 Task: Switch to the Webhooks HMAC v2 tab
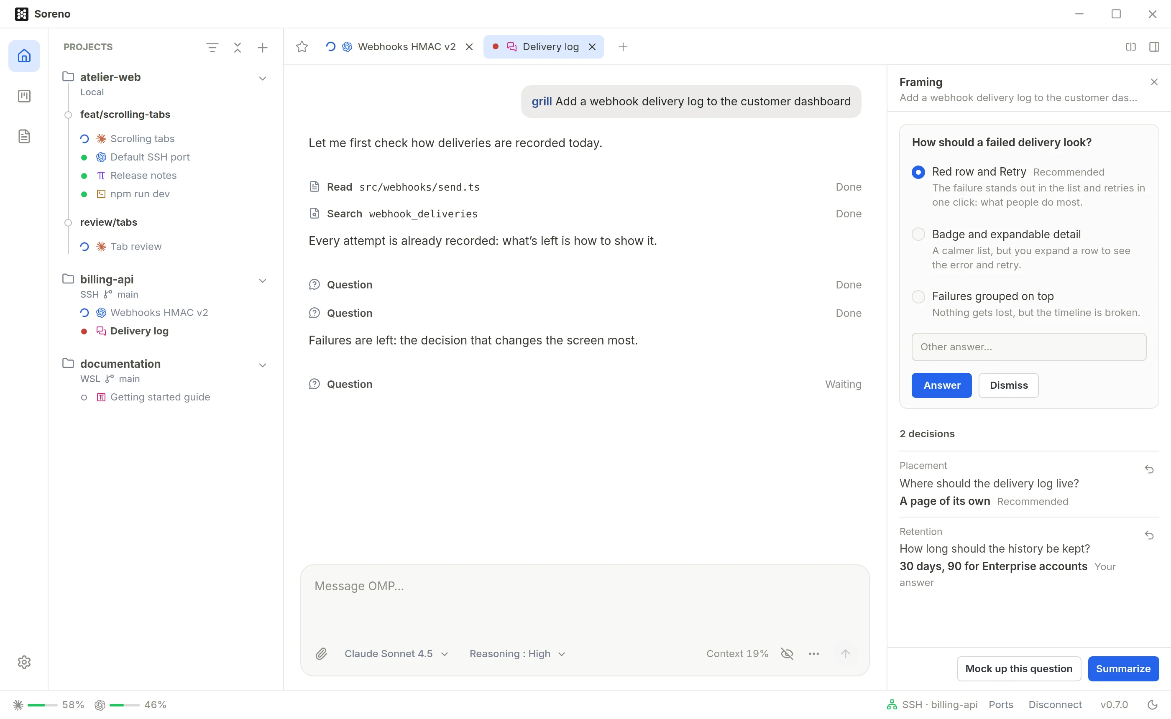399,46
